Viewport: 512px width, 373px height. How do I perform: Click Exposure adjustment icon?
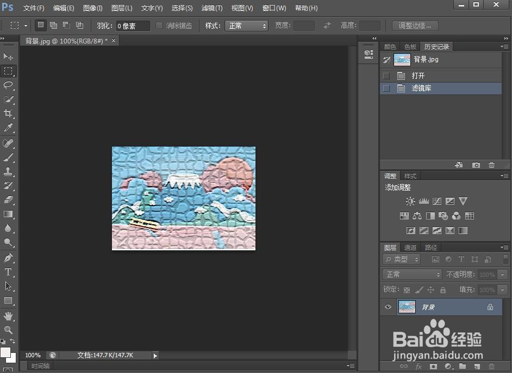[450, 201]
